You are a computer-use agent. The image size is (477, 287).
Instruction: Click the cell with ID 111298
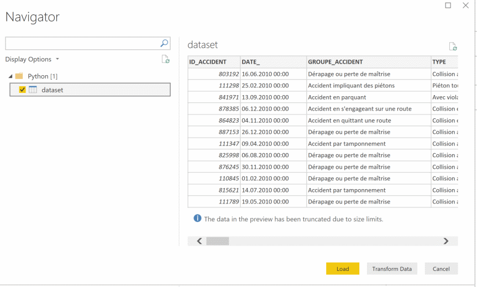(x=214, y=86)
